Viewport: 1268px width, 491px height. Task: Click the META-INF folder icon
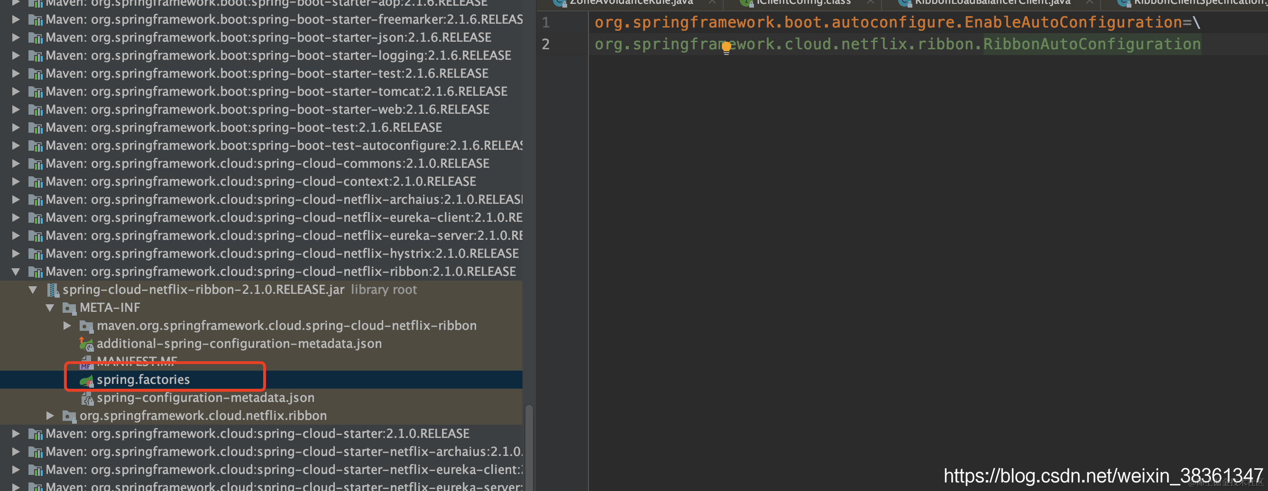coord(69,308)
